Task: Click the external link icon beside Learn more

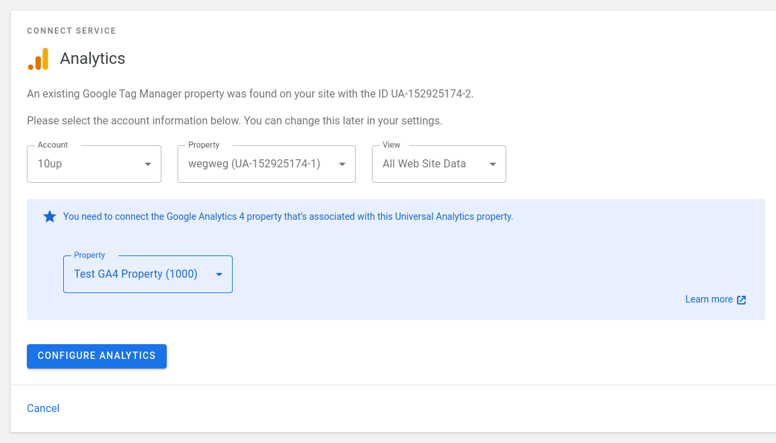Action: [741, 300]
